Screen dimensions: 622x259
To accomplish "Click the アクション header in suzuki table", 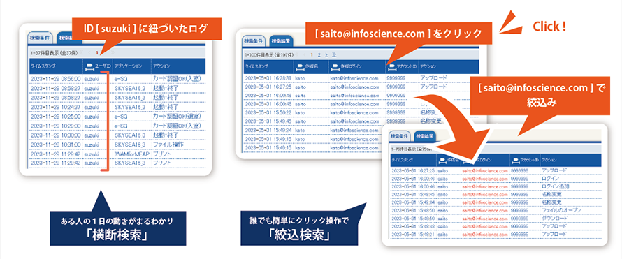I will tap(161, 66).
